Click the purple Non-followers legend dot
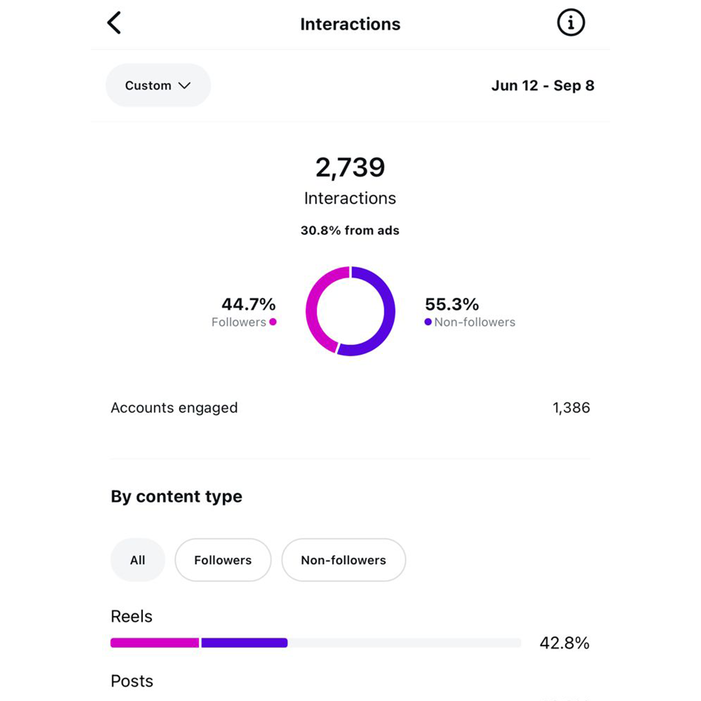Screen dimensions: 701x701 click(428, 322)
